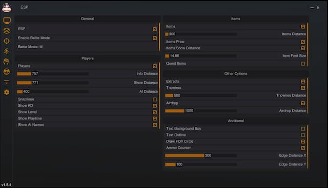Turn off the Enable Battle Mode checkbox
Screen dimensions: 328x188
(x=155, y=38)
